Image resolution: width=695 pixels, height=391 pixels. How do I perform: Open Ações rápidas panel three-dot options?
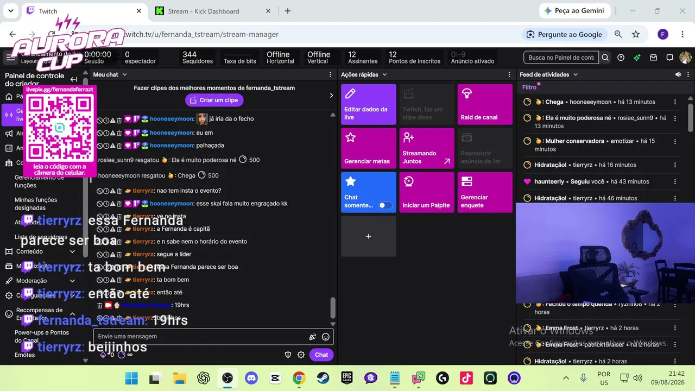(x=509, y=74)
